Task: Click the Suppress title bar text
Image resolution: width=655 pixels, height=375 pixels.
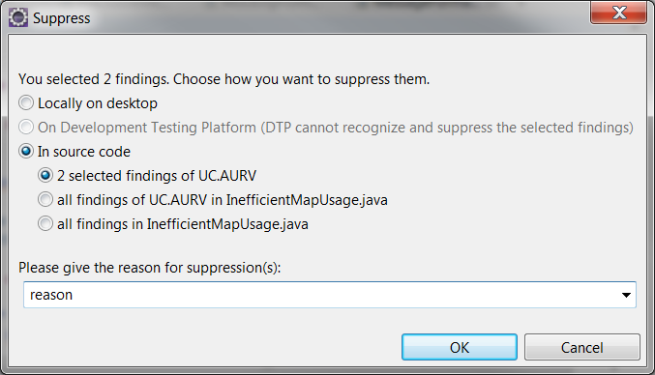Action: coord(61,18)
